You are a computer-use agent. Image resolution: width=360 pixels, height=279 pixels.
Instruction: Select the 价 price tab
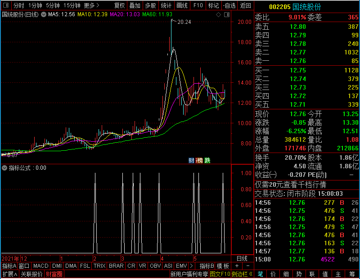click(x=273, y=274)
